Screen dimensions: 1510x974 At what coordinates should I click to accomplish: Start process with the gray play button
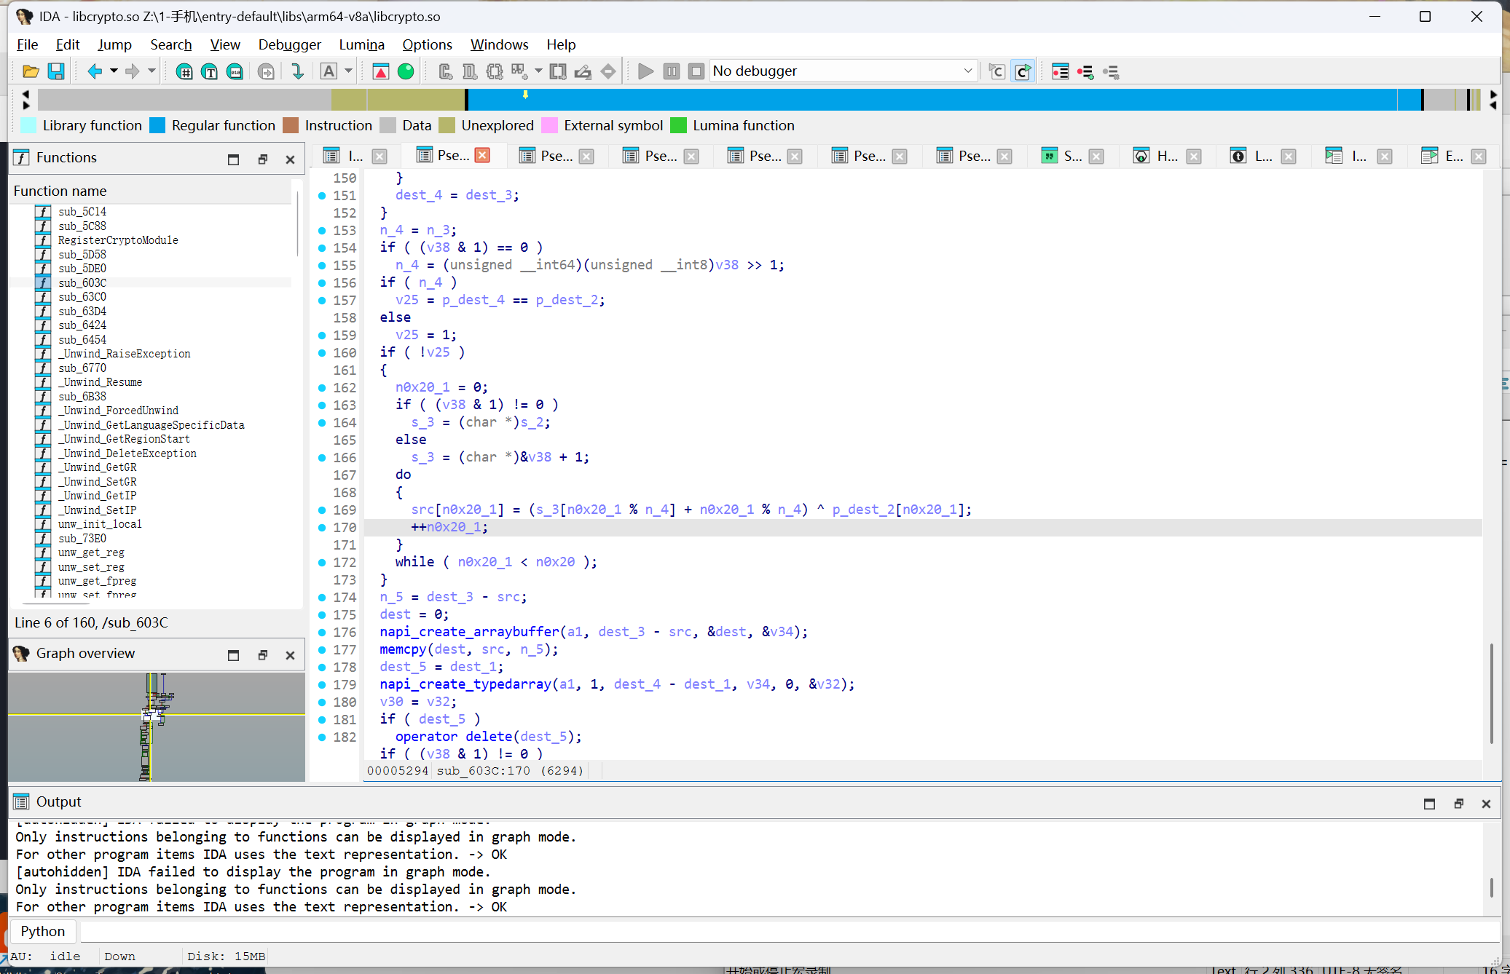645,71
